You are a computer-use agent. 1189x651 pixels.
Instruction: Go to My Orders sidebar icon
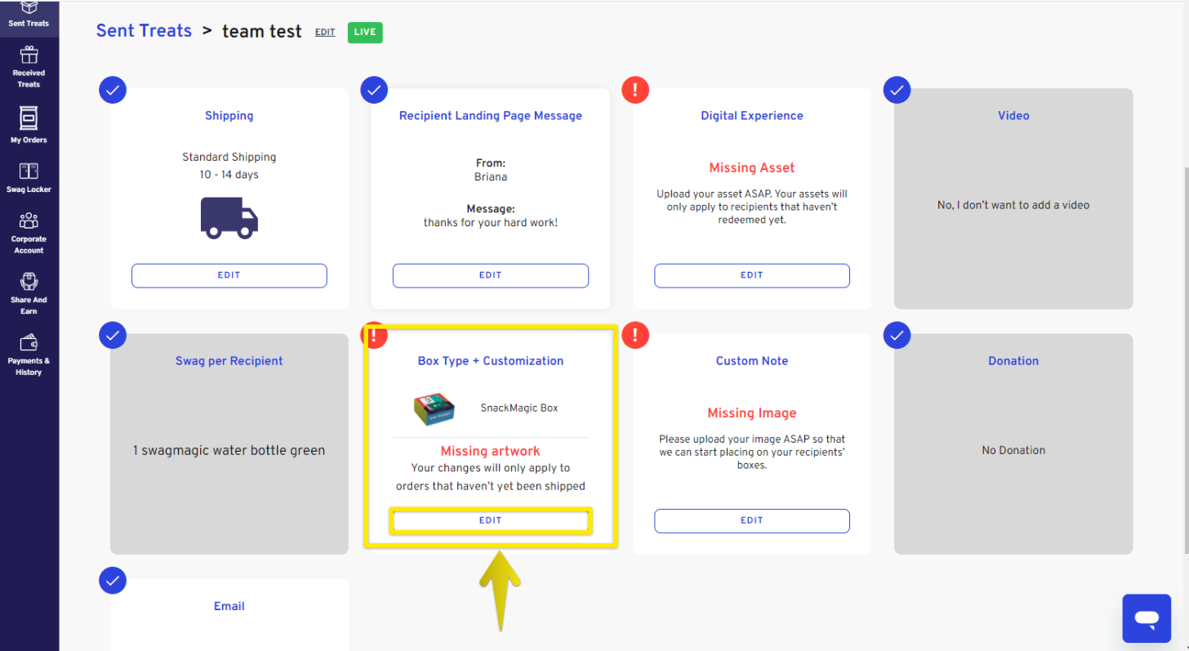pos(29,118)
